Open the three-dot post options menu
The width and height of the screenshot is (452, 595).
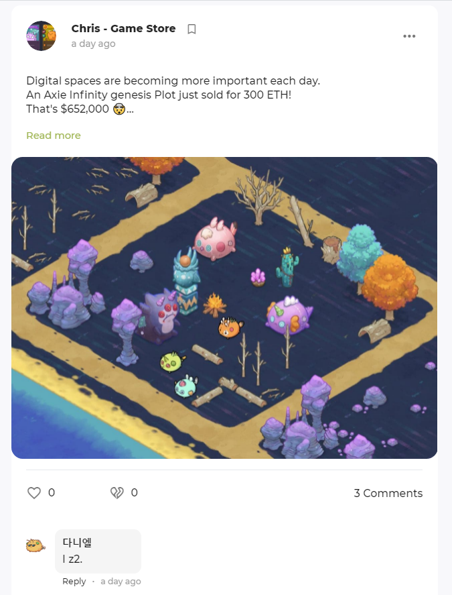(409, 36)
